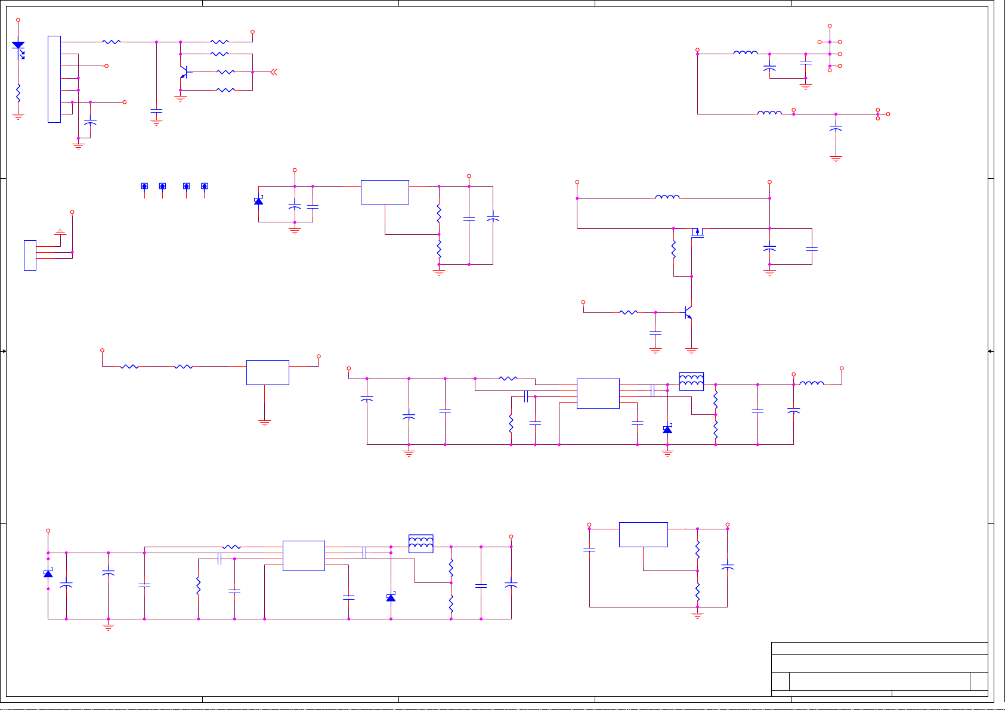Select the P-channel MOSFET symbol
This screenshot has height=710, width=1005.
(697, 231)
